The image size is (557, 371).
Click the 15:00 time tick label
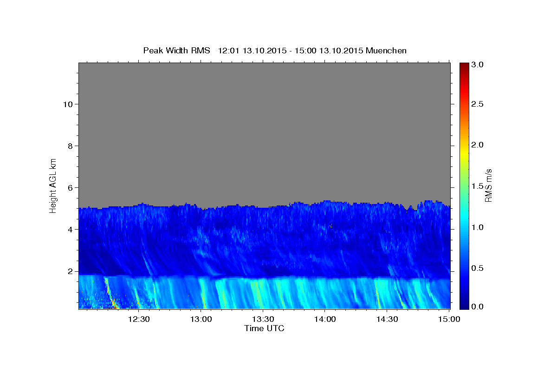[x=449, y=319]
